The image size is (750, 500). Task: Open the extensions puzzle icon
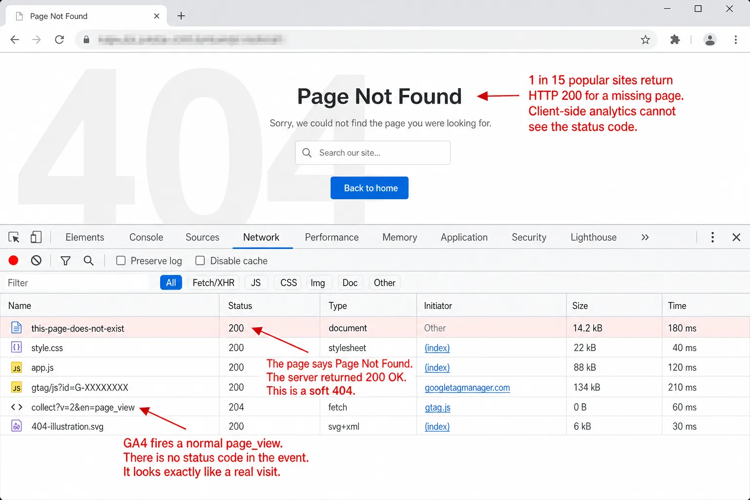click(675, 40)
